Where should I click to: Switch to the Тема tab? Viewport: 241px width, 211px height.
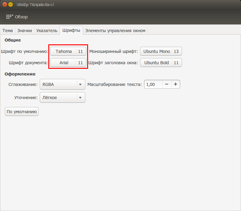pos(8,31)
